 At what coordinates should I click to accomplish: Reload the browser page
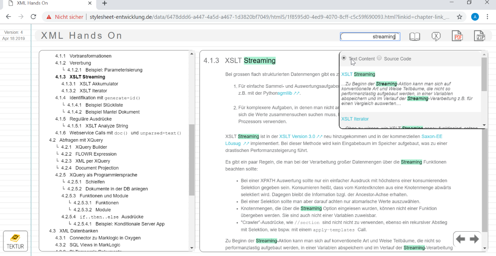pos(33,17)
